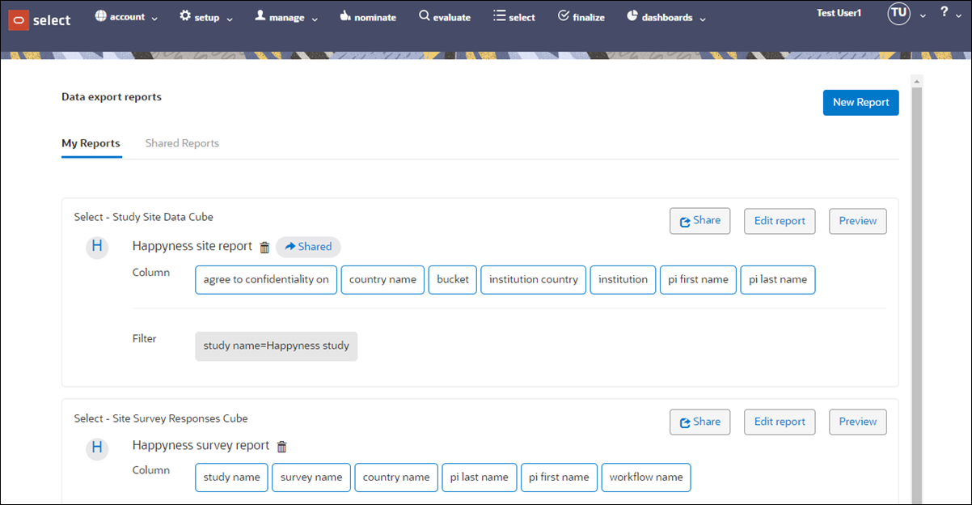The height and width of the screenshot is (505, 972).
Task: Delete the Happyness site report via trash icon
Action: click(x=264, y=247)
